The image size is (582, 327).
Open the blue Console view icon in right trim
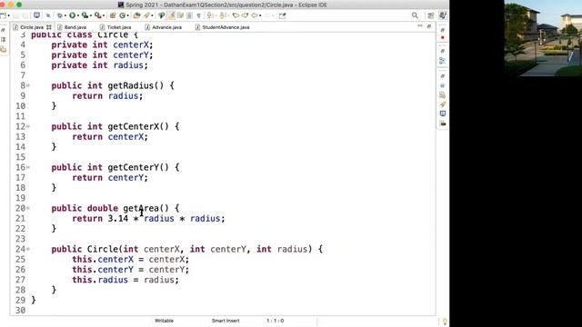click(443, 114)
